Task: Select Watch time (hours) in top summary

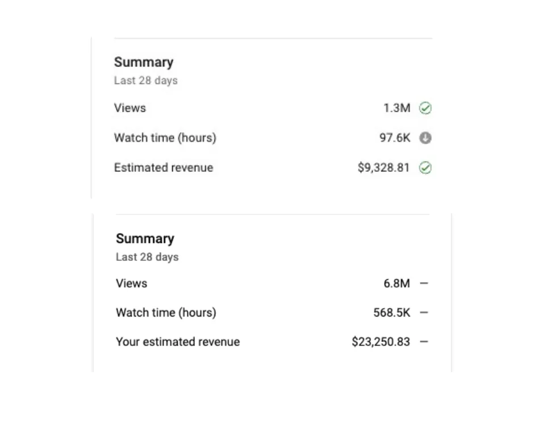Action: click(165, 138)
